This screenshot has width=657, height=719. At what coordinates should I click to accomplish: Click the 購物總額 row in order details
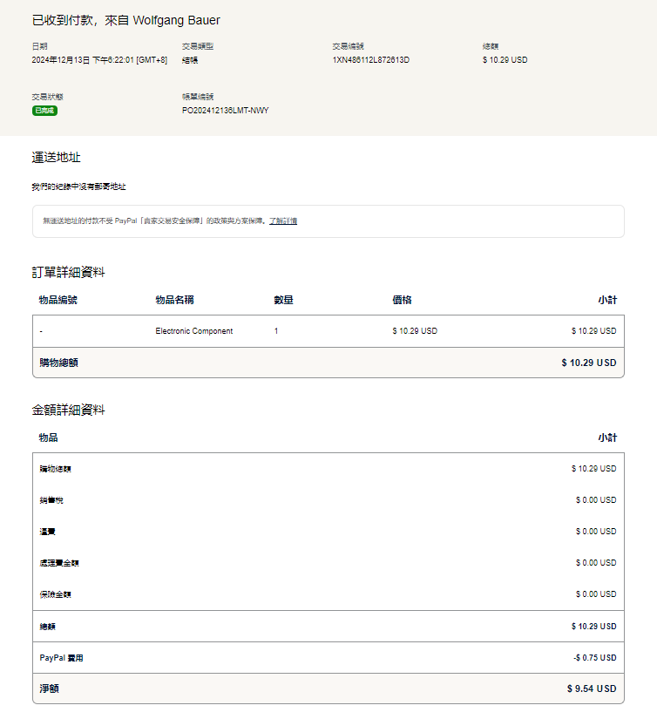[58, 363]
